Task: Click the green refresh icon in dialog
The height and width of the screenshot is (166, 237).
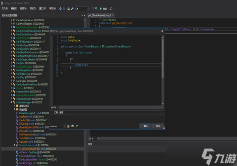Action: click(77, 126)
